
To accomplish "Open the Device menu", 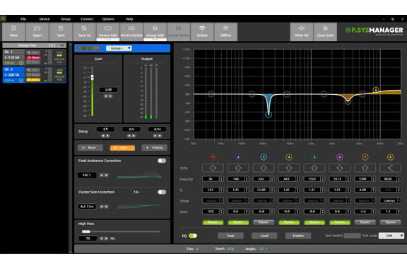I will pos(45,19).
